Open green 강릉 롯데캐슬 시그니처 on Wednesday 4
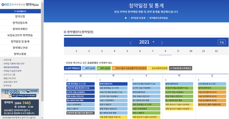The height and width of the screenshot is (119, 229). pyautogui.click(x=146, y=105)
